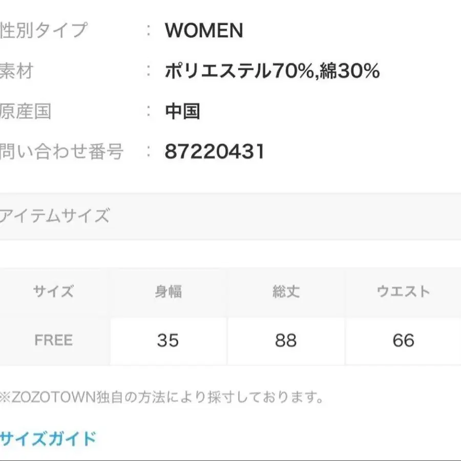The height and width of the screenshot is (461, 461).
Task: Click the 原産国 country label
Action: pos(26,111)
